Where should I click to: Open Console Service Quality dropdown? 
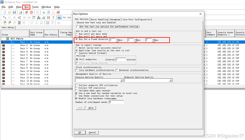pyautogui.click(x=122, y=80)
